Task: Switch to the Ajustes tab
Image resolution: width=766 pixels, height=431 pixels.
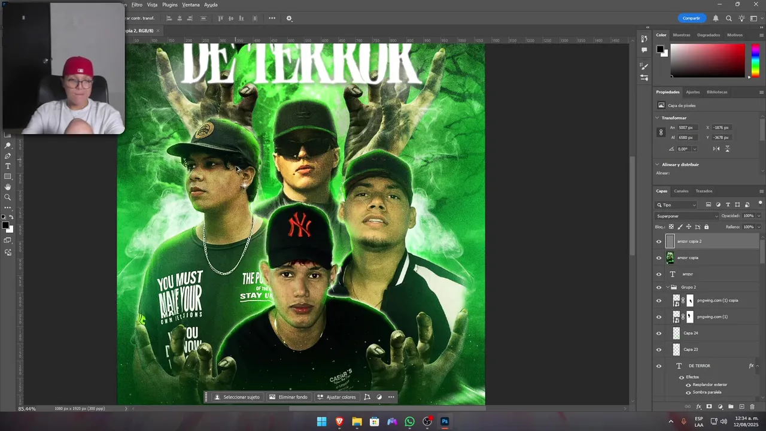Action: (692, 92)
